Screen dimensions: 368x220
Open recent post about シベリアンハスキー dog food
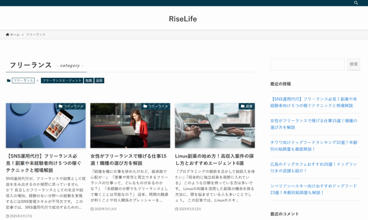315,189
